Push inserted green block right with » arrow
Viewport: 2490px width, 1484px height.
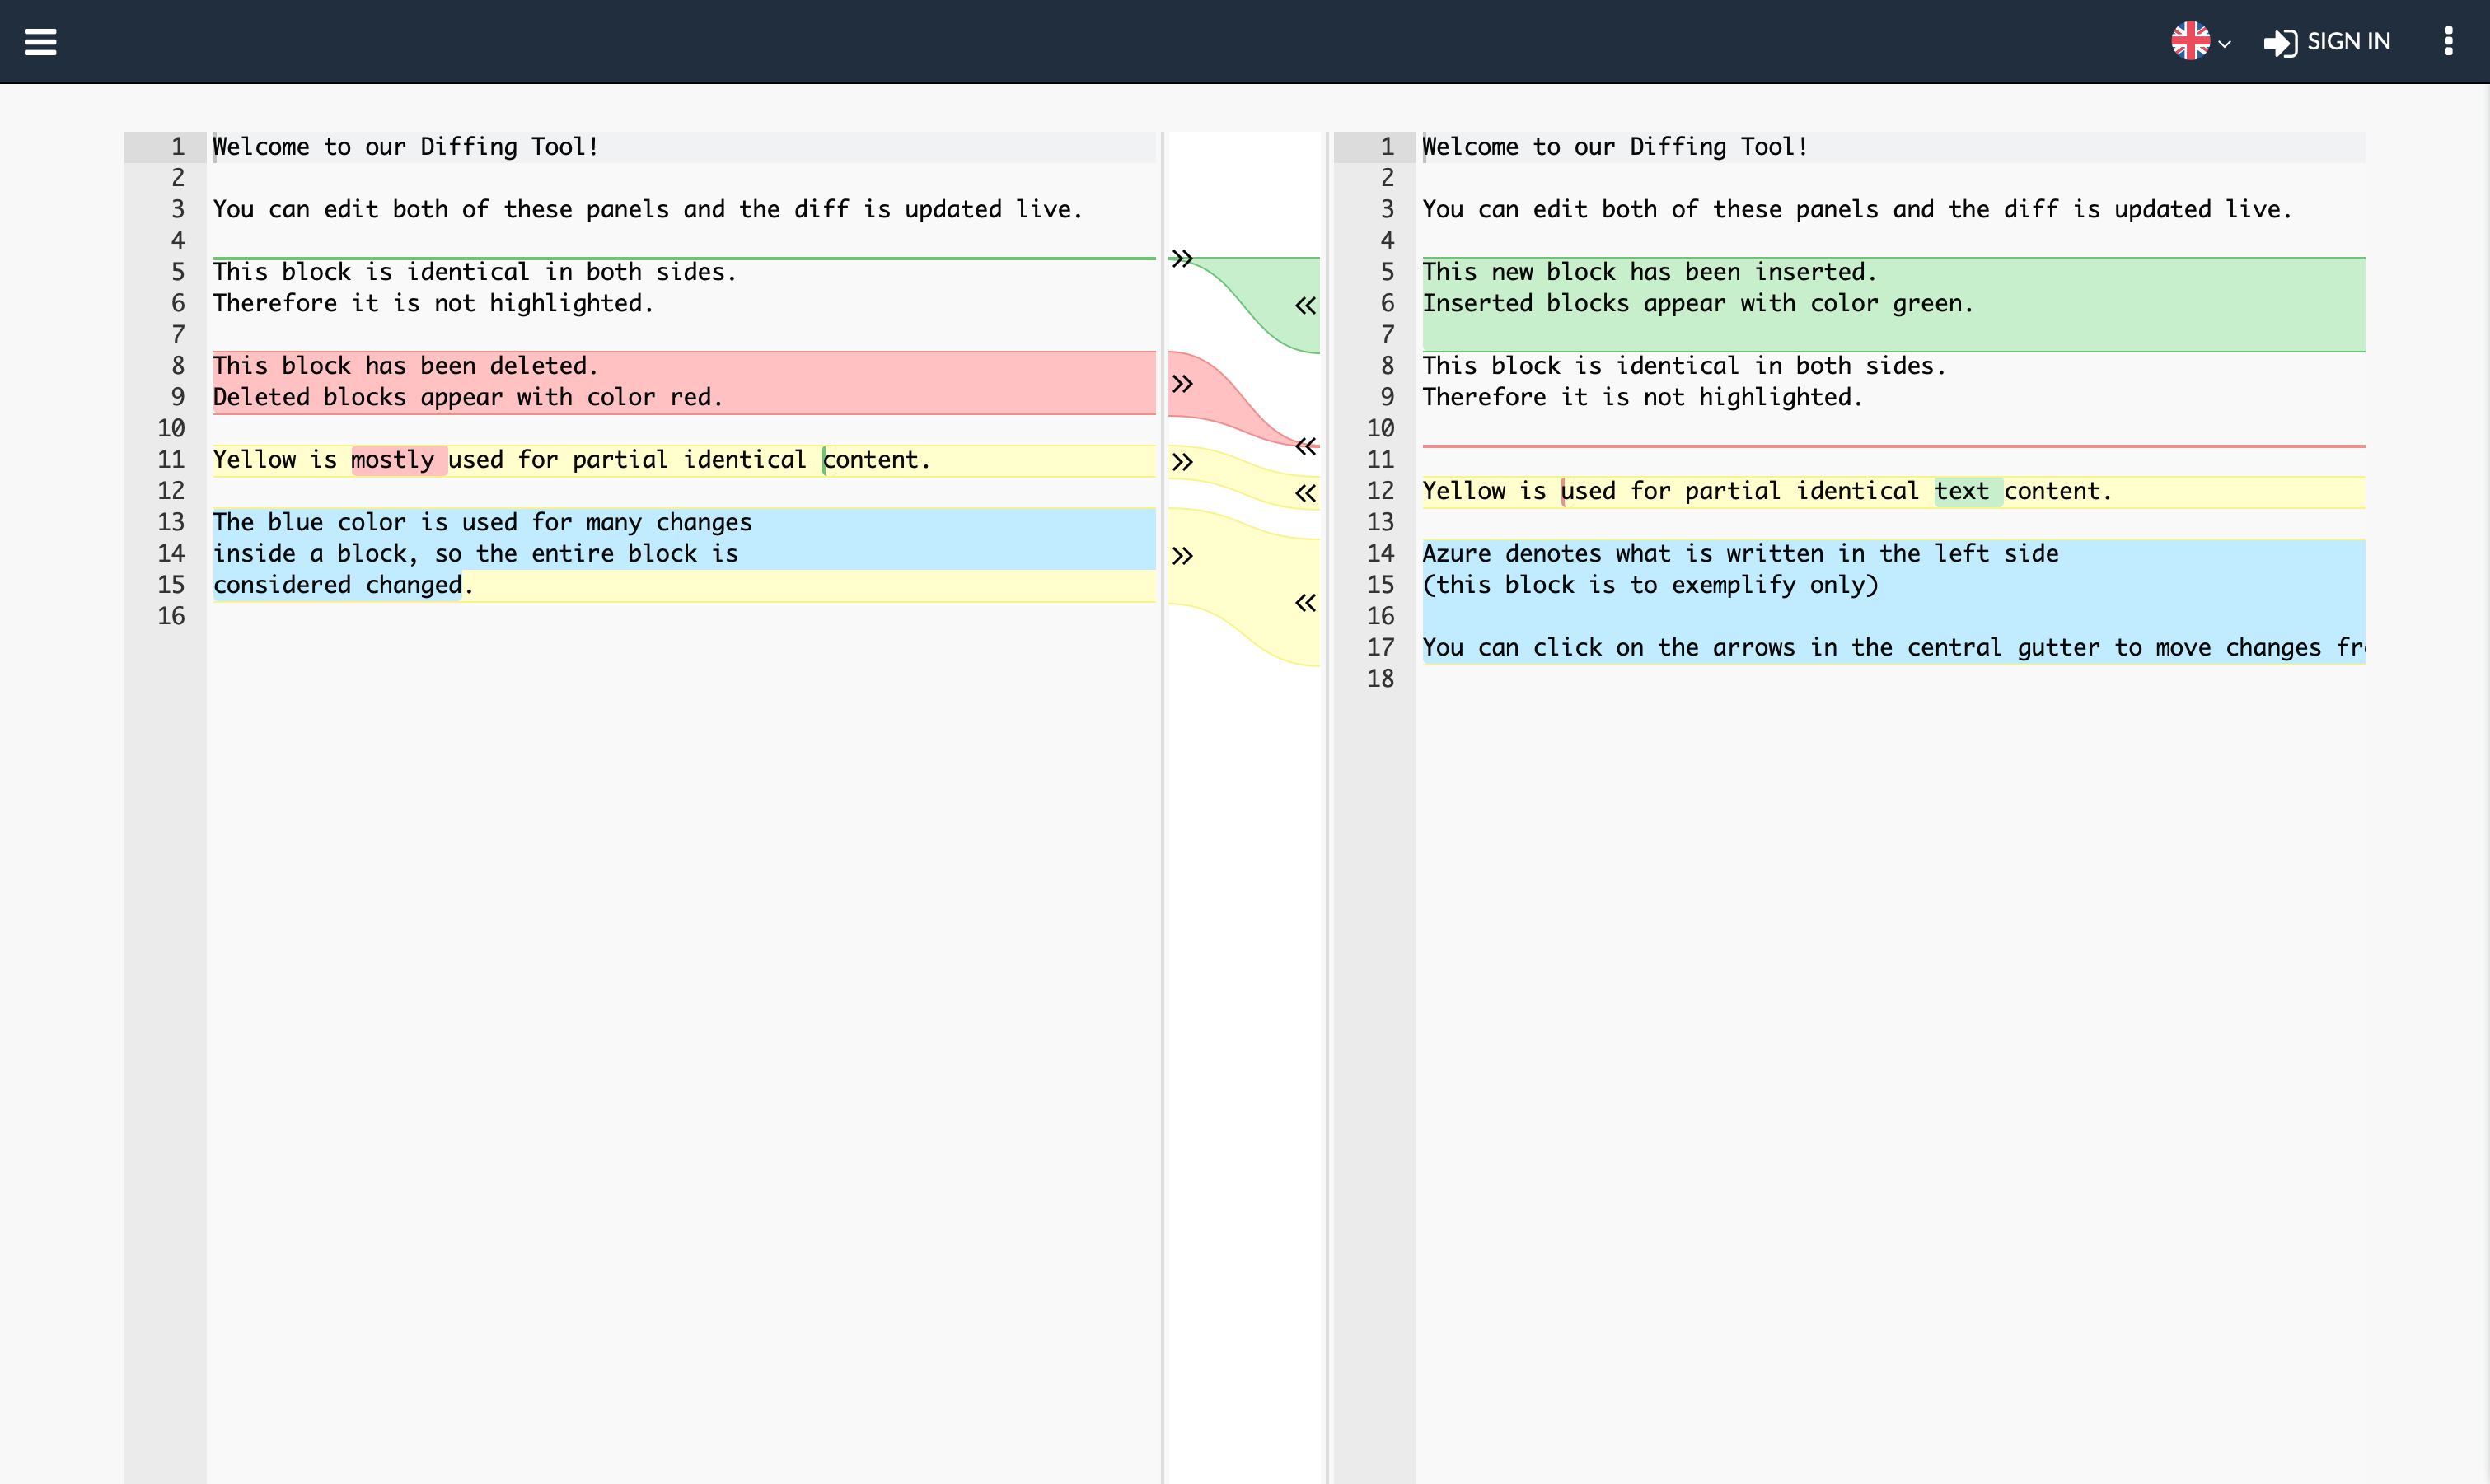pos(1182,259)
